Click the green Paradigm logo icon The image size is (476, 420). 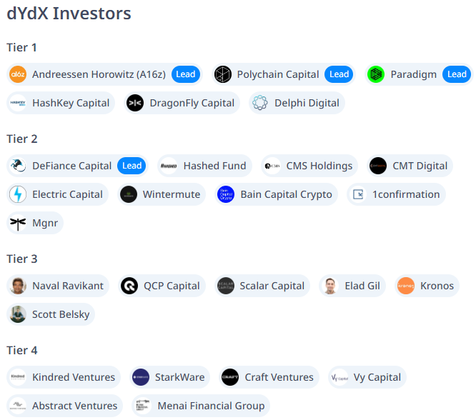(376, 74)
